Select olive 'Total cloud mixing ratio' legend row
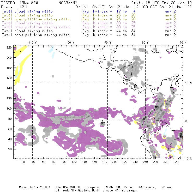Screen dimensions: 193x193 pos(27,15)
